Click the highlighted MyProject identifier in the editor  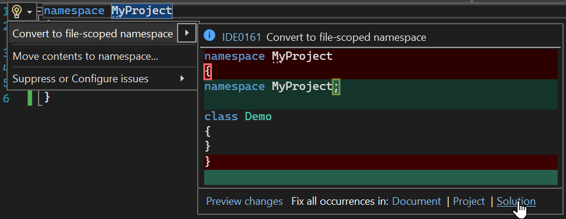pyautogui.click(x=142, y=11)
